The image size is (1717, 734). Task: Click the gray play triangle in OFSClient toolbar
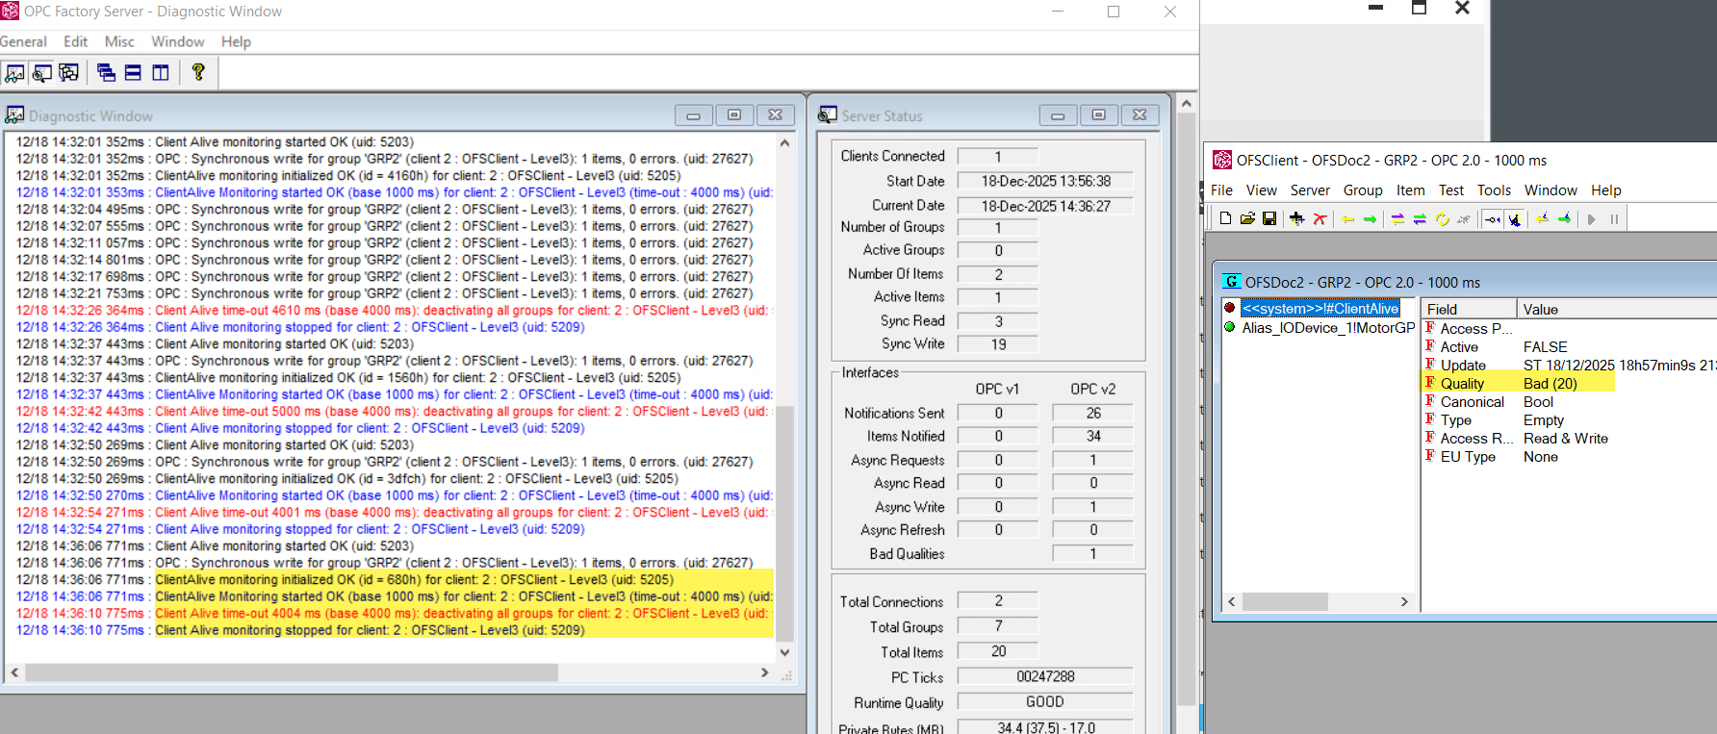(x=1592, y=218)
